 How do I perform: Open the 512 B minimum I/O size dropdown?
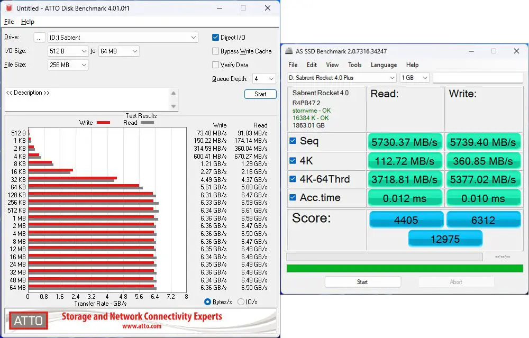click(x=68, y=51)
